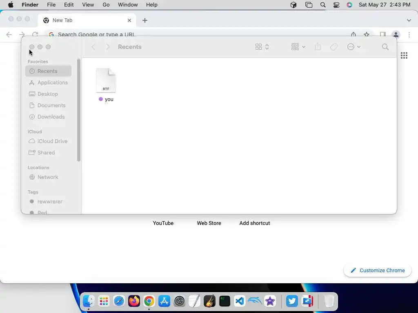Click Add shortcut on the Chrome page

(255, 223)
